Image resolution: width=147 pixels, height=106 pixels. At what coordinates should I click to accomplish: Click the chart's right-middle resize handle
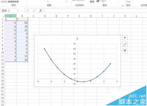[x=121, y=61]
